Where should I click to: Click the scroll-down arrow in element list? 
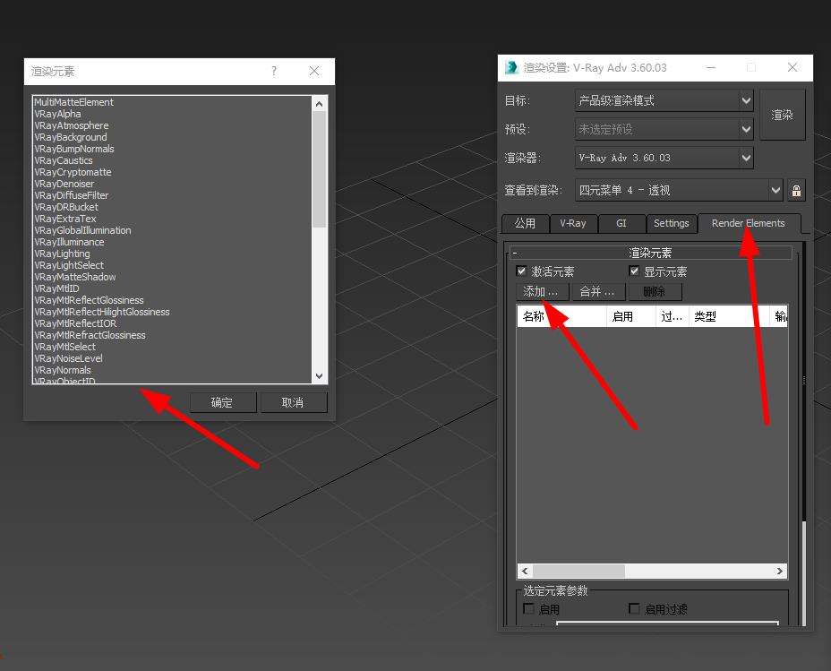pyautogui.click(x=319, y=376)
